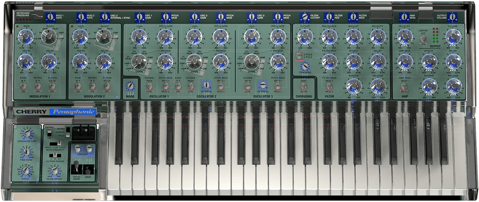This screenshot has height=202, width=479.
Task: Click the Cherry Pentaphonic logo plate
Action: click(x=55, y=112)
